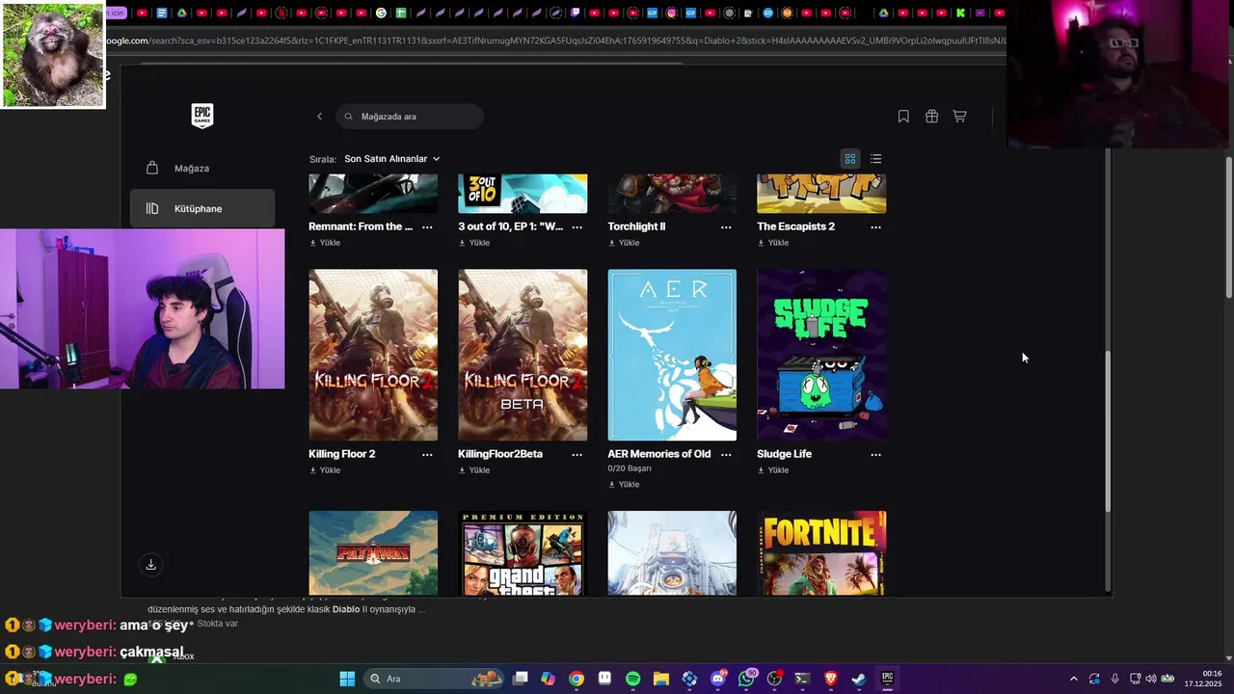The width and height of the screenshot is (1234, 694).
Task: Open OBS Studio from the taskbar
Action: (x=774, y=679)
